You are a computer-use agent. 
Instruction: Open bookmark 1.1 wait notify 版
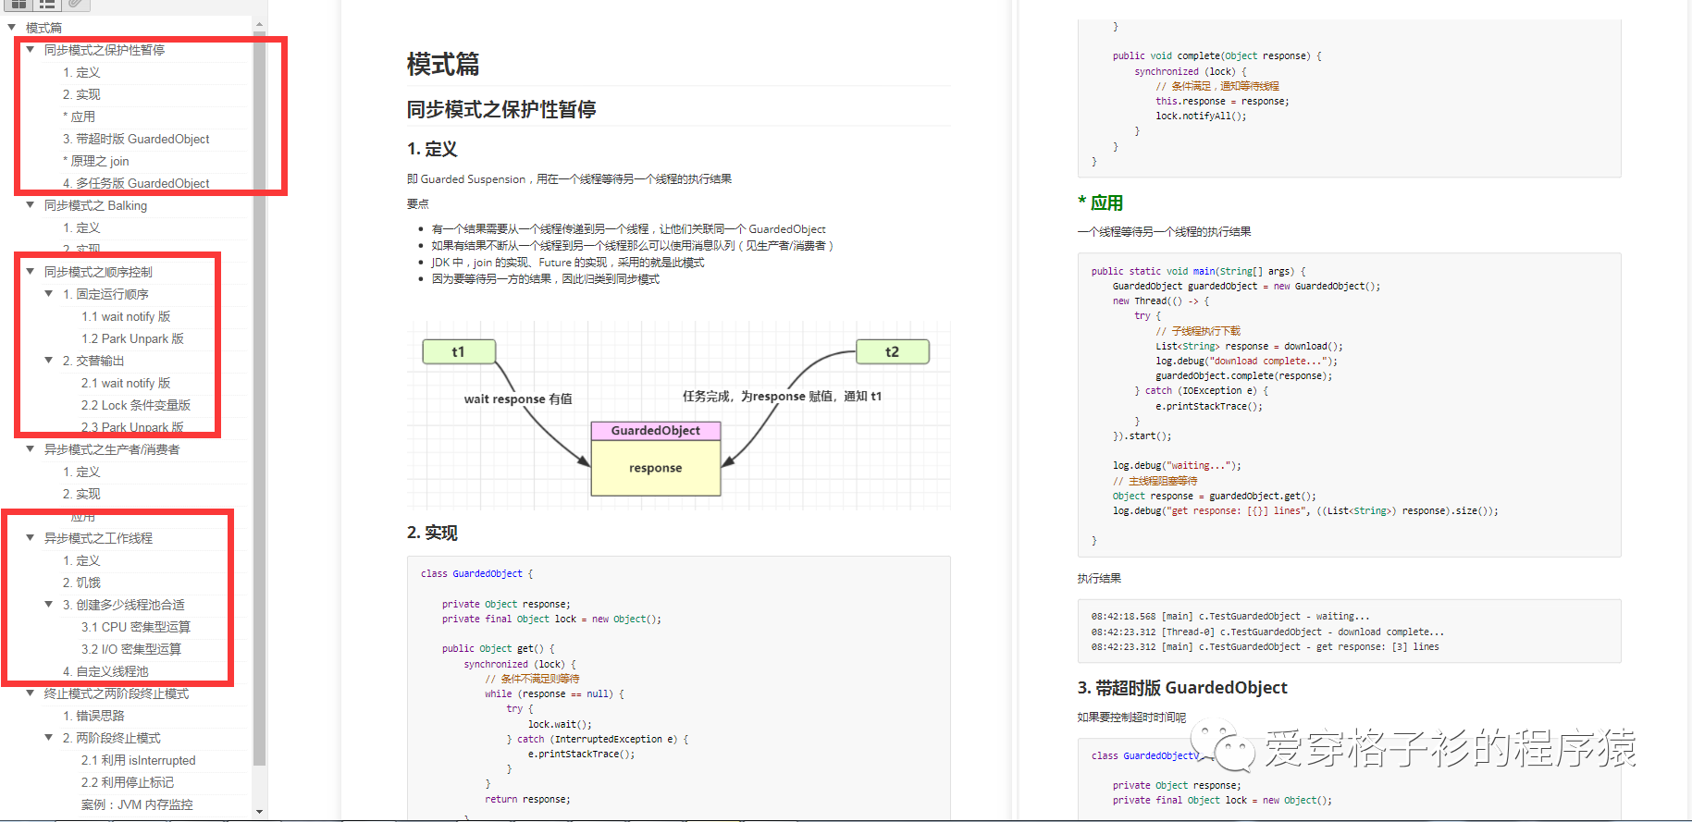tap(126, 316)
